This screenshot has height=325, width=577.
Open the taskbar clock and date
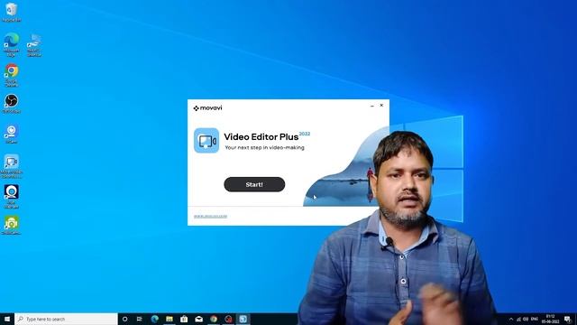550,319
